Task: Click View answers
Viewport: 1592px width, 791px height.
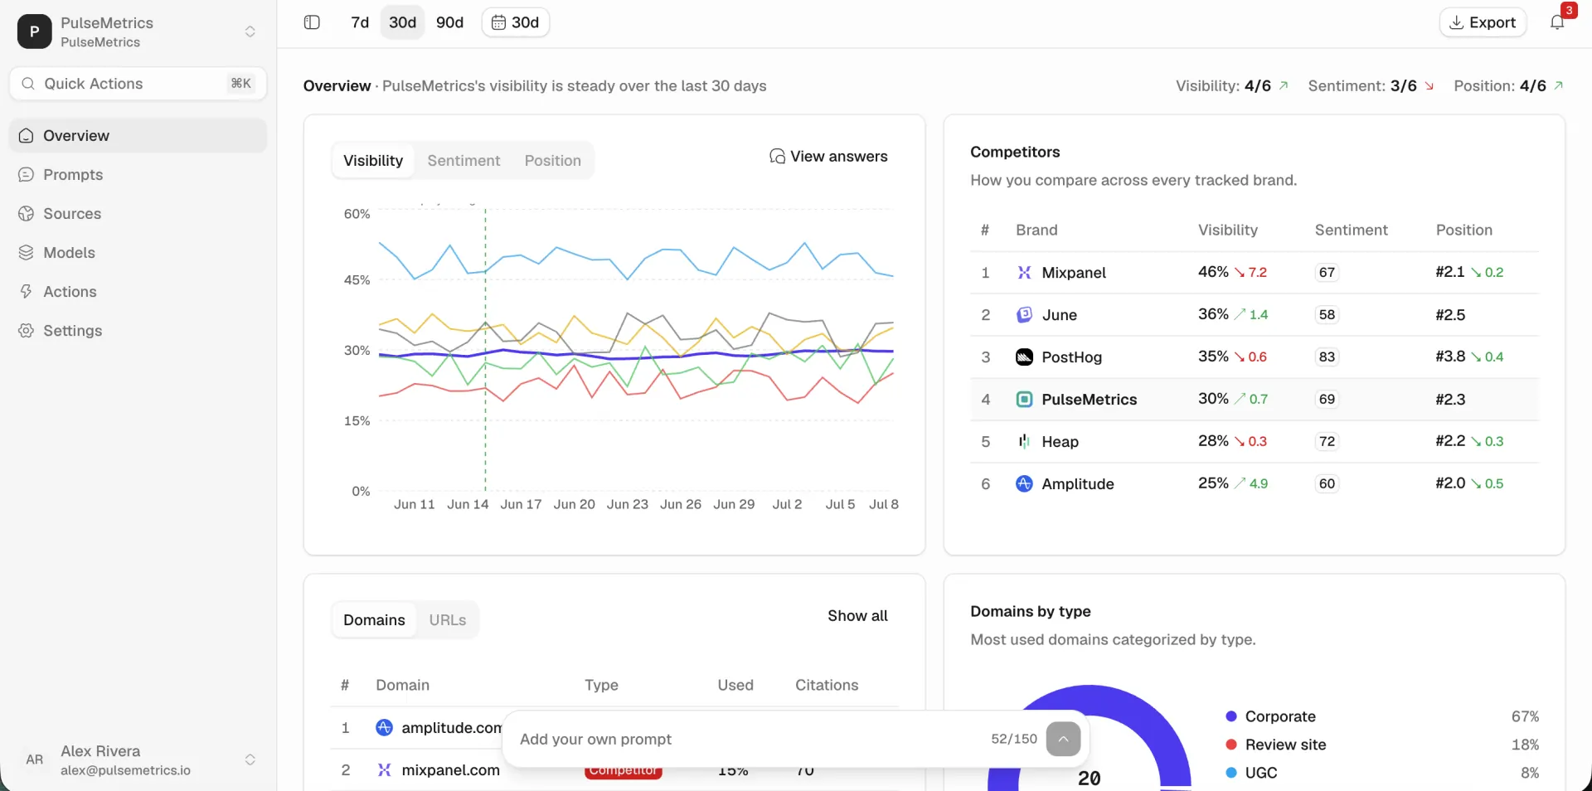Action: (828, 157)
